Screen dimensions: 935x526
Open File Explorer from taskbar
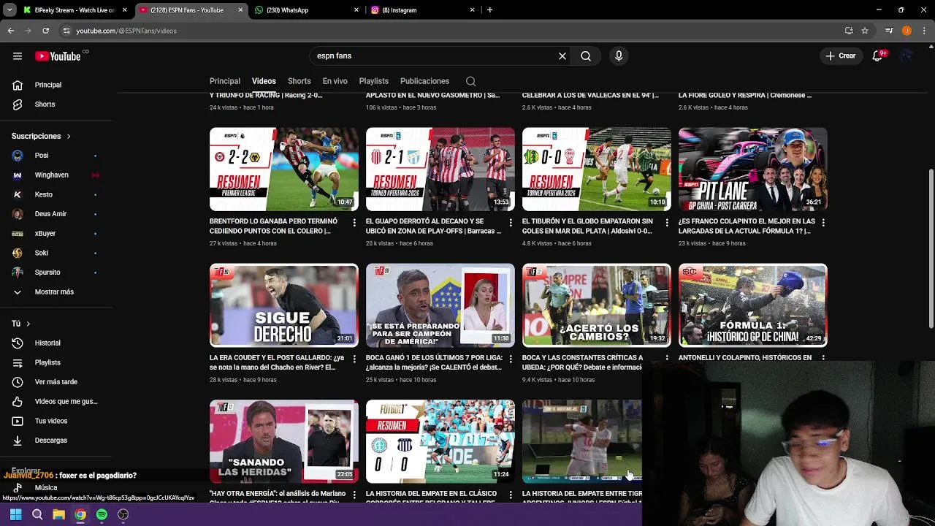coord(58,514)
